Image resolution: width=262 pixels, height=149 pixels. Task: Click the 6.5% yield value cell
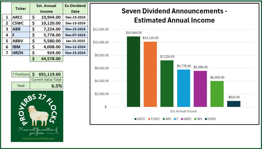click(46, 86)
